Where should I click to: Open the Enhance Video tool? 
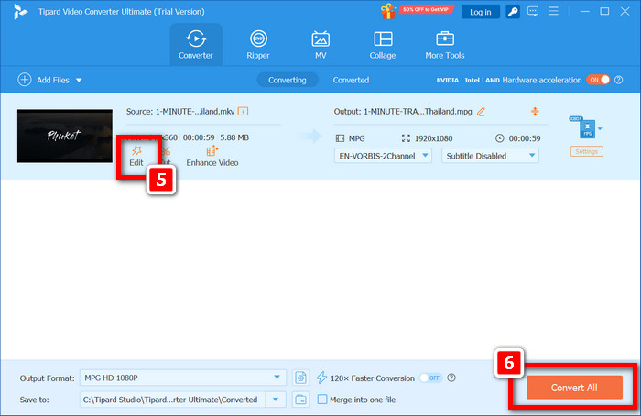(212, 157)
